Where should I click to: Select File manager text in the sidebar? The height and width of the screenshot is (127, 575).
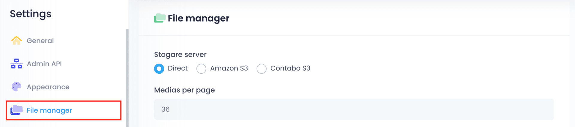[x=49, y=111]
